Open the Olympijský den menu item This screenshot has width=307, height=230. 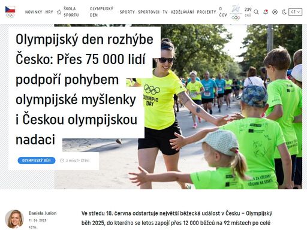[101, 12]
